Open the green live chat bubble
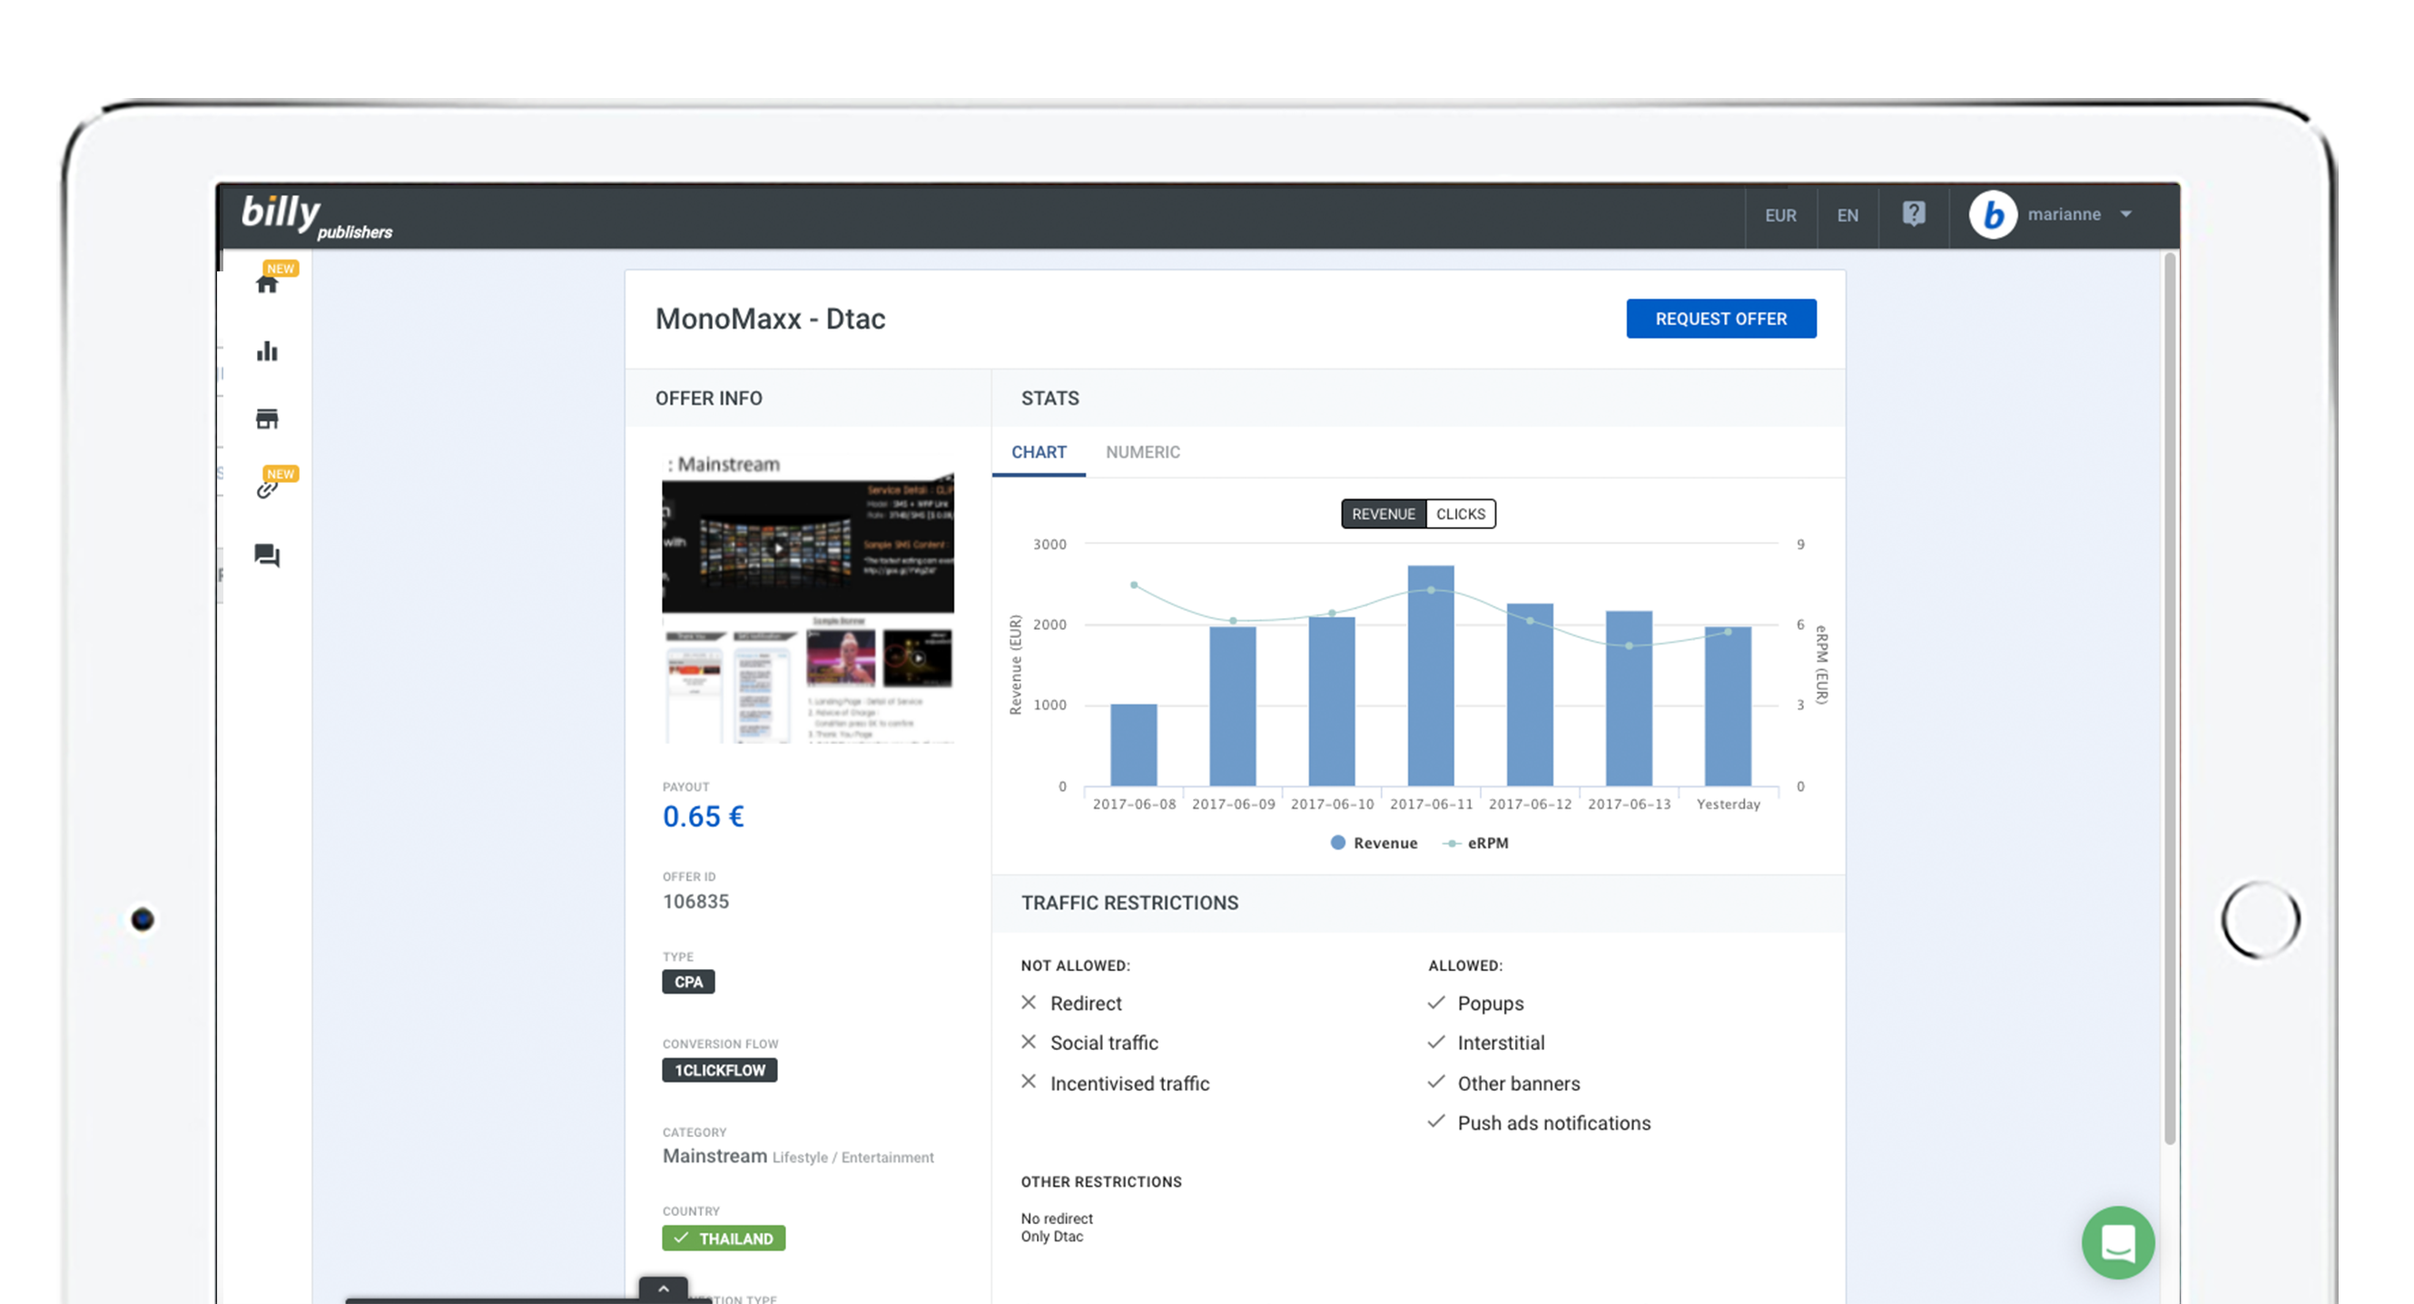The image size is (2414, 1304). (x=2118, y=1242)
